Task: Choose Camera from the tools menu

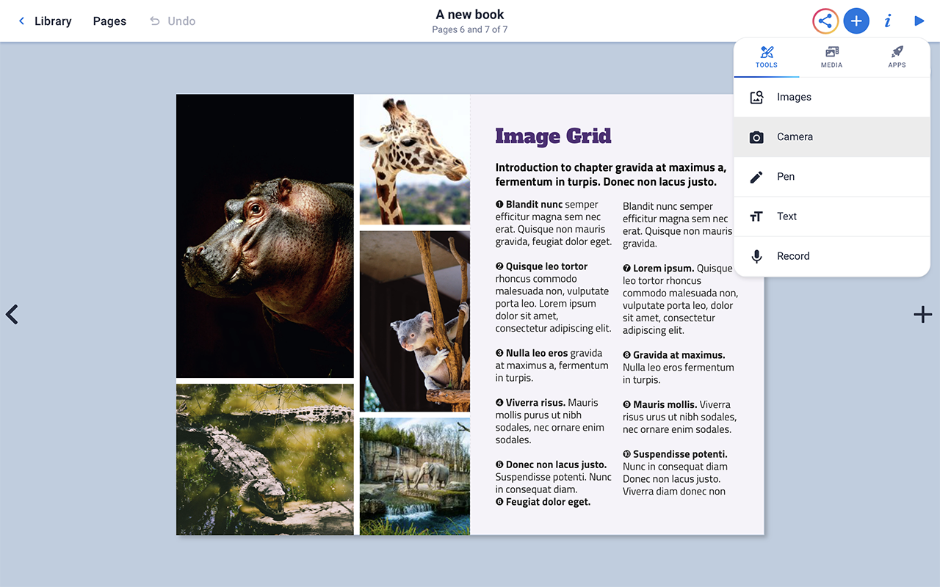Action: coord(832,136)
